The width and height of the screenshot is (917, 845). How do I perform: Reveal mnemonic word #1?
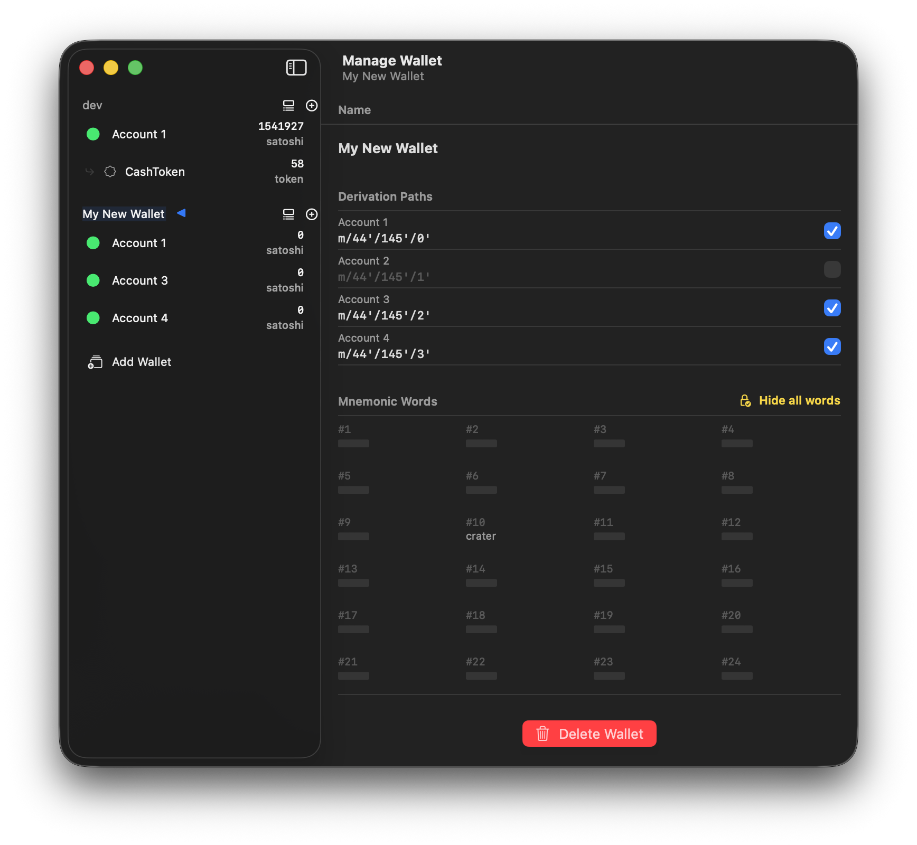pyautogui.click(x=353, y=444)
